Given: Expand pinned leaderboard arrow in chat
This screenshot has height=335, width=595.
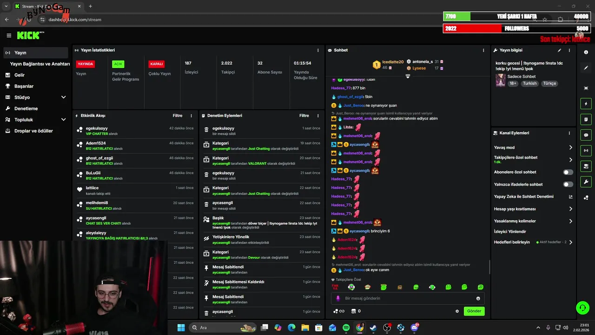Looking at the screenshot, I should coord(408,76).
